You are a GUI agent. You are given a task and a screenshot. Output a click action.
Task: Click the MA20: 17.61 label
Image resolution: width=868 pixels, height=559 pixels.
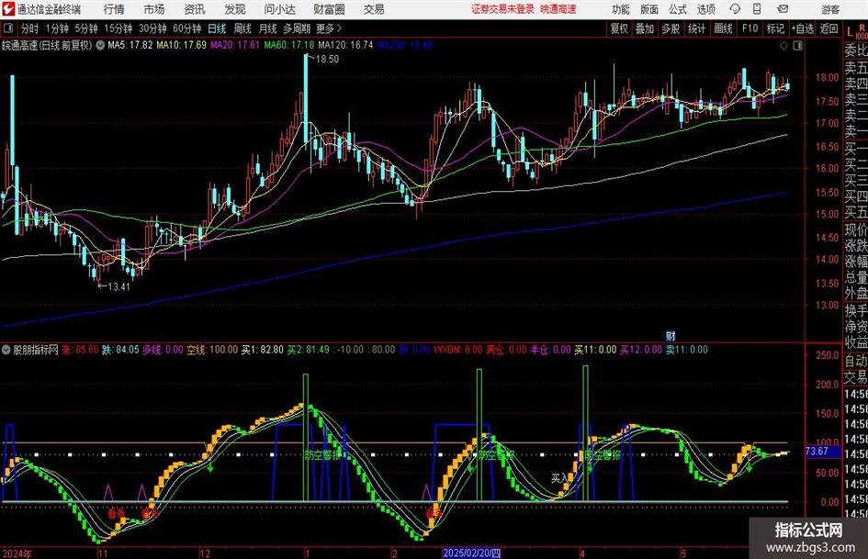pyautogui.click(x=235, y=45)
